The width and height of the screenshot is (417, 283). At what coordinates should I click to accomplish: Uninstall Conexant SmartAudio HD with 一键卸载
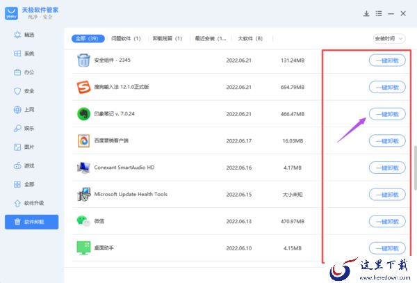pyautogui.click(x=387, y=168)
